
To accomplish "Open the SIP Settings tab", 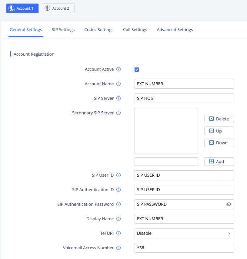I will pos(63,30).
